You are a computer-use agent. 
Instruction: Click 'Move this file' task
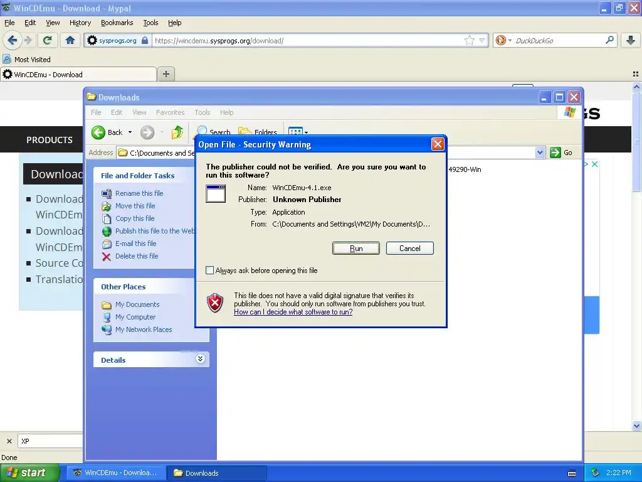(135, 206)
